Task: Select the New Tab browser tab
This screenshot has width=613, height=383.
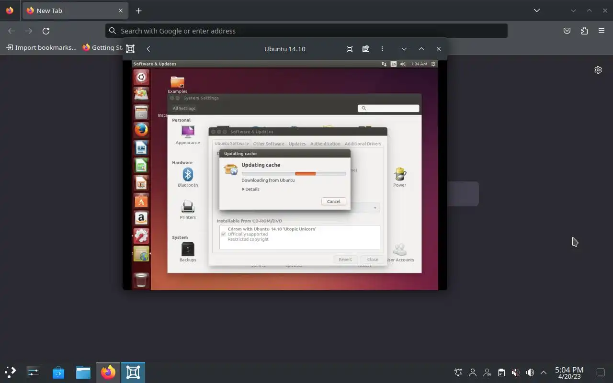Action: pyautogui.click(x=75, y=11)
